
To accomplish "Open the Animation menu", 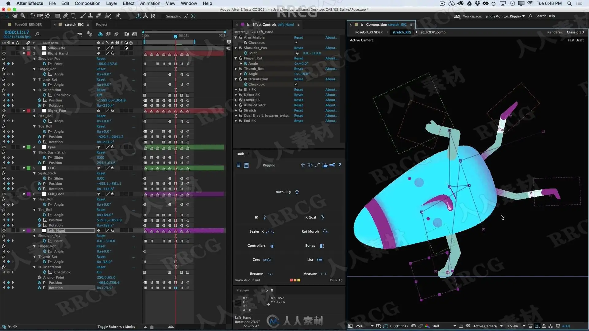I will (x=150, y=3).
